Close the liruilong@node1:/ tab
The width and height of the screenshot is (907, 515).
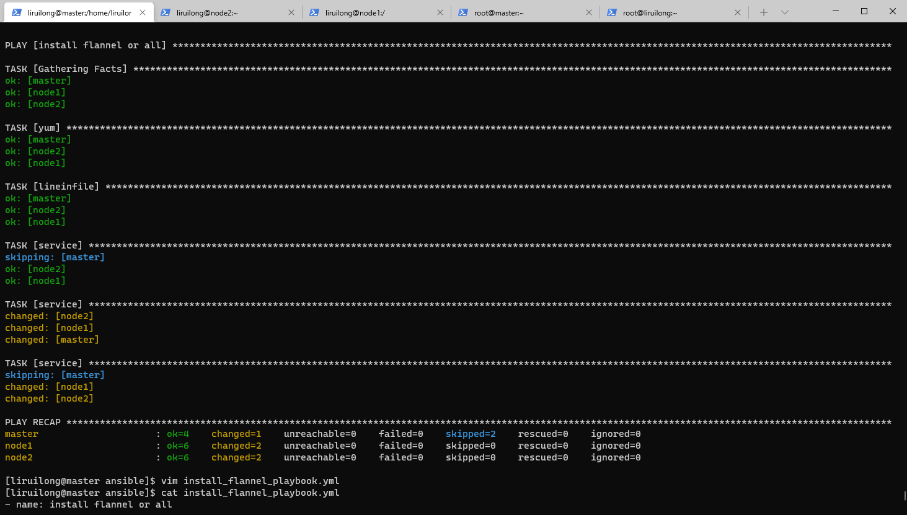pos(440,12)
